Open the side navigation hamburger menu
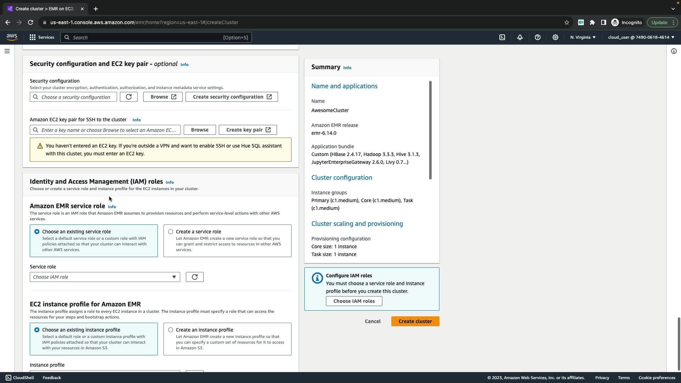This screenshot has width=681, height=383. (x=7, y=51)
